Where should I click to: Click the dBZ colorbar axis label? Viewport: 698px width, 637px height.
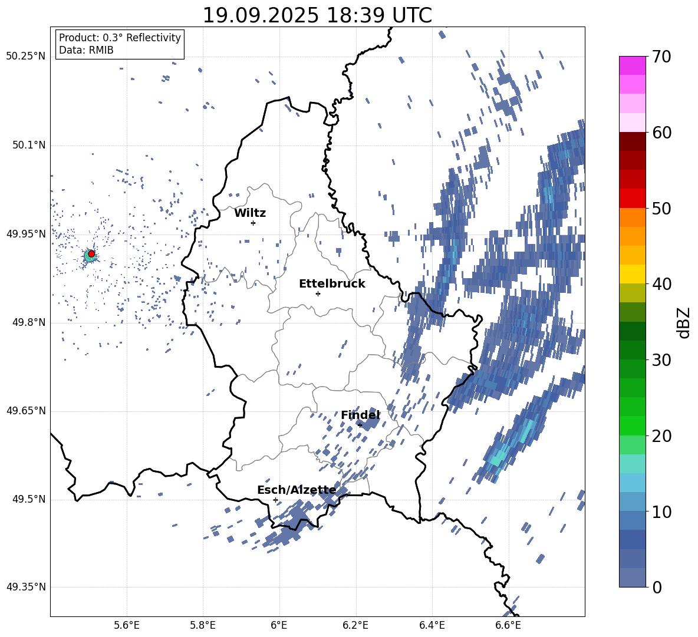pyautogui.click(x=684, y=322)
